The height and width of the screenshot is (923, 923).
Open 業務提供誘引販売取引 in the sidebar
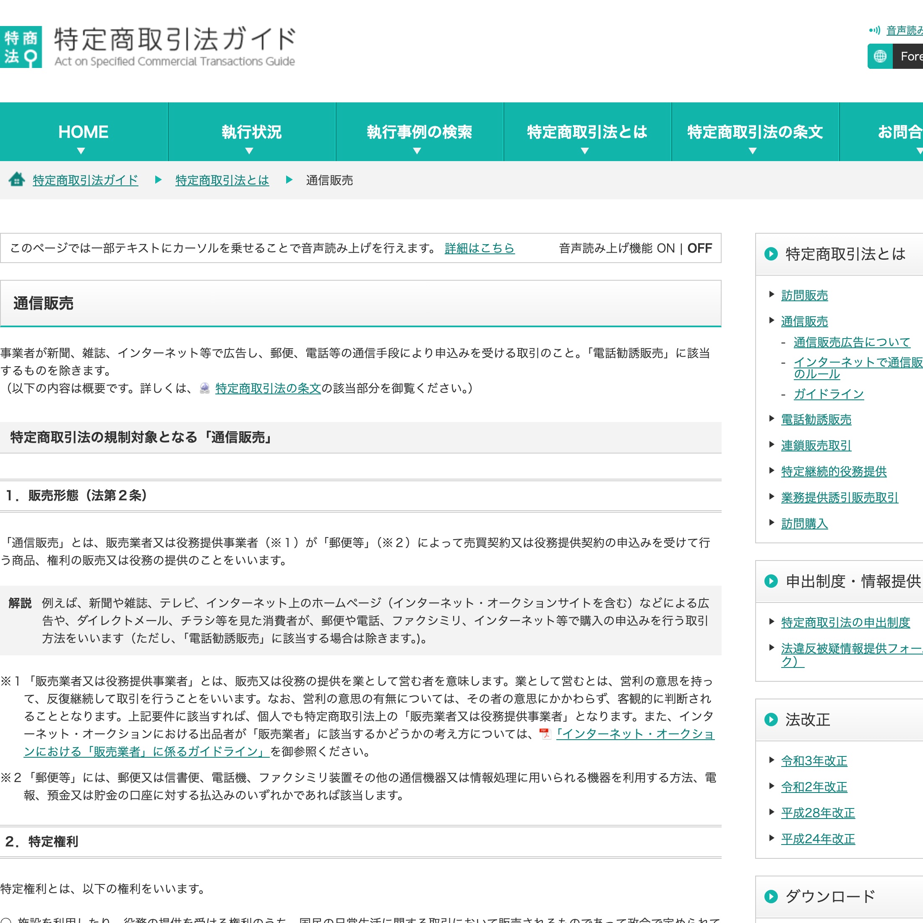840,497
